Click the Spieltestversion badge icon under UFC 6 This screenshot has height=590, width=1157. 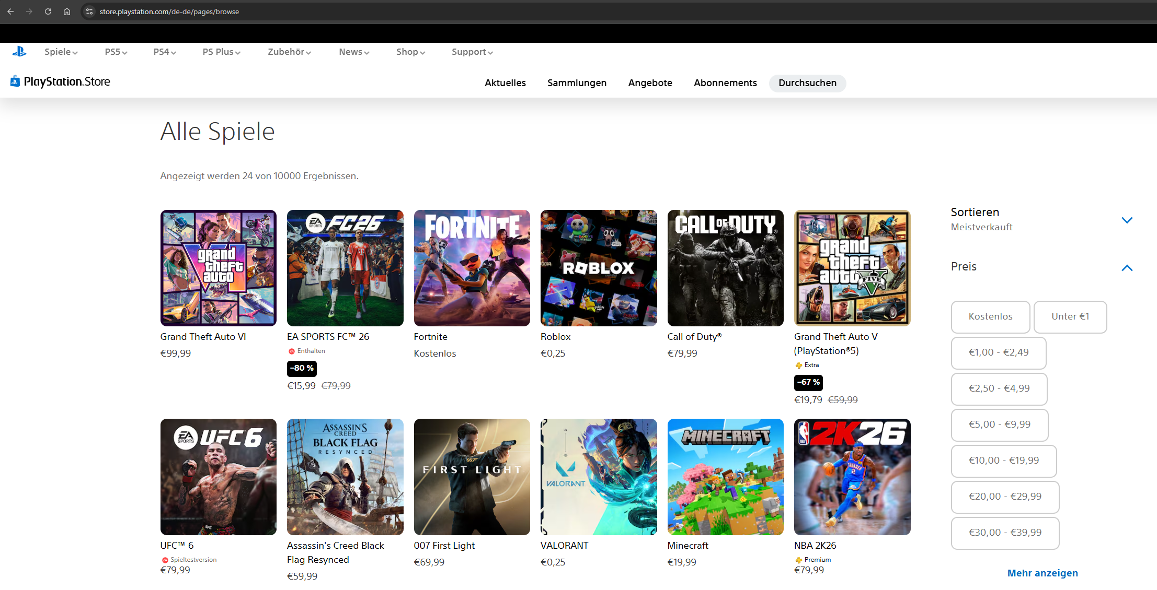(165, 560)
